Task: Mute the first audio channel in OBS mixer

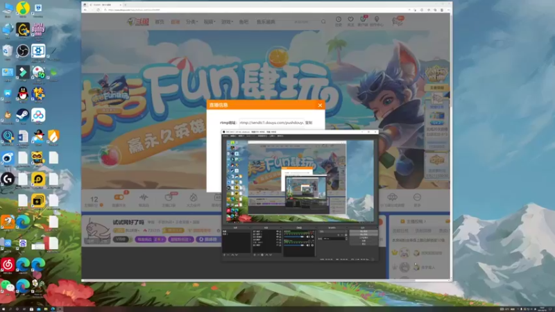Action: 307,236
